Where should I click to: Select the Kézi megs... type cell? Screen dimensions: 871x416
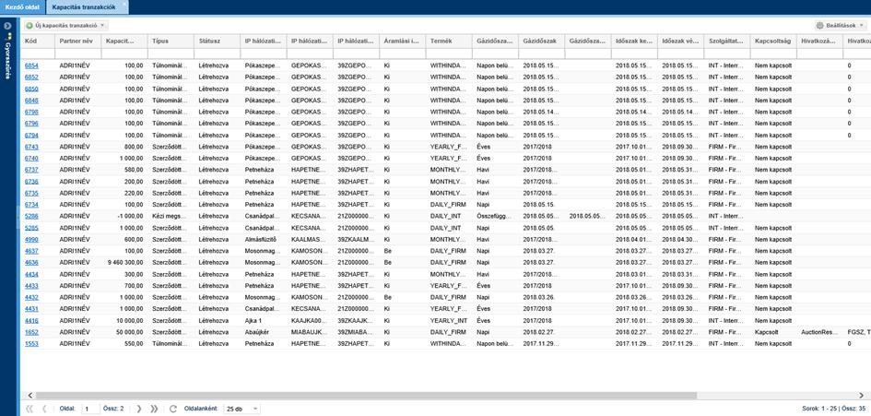tap(171, 216)
